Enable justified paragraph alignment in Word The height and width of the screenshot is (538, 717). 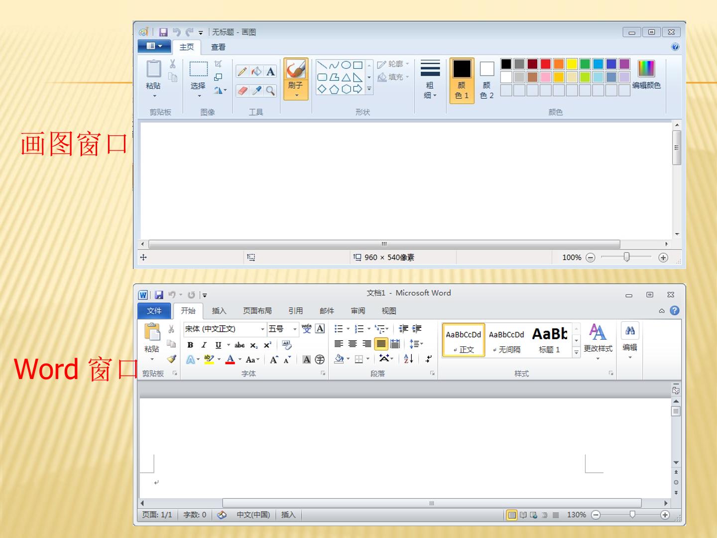click(381, 344)
